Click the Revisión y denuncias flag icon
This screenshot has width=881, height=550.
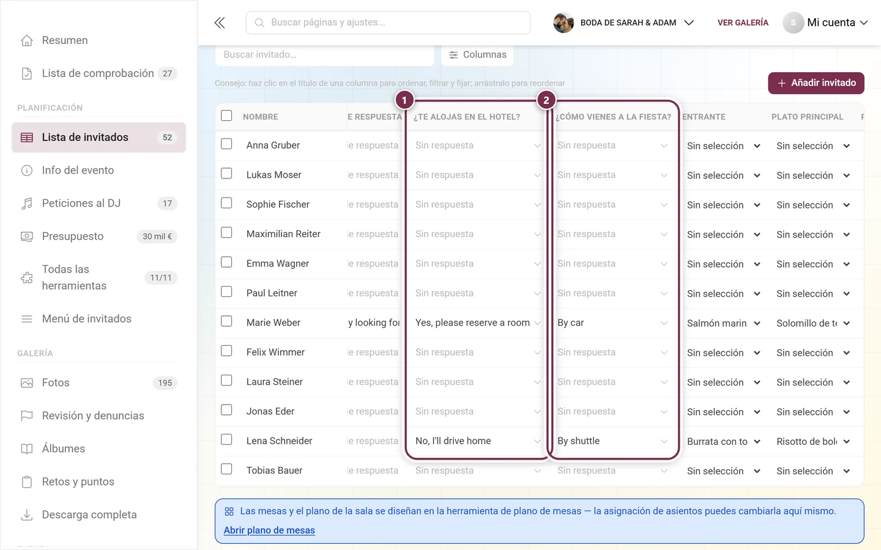27,416
